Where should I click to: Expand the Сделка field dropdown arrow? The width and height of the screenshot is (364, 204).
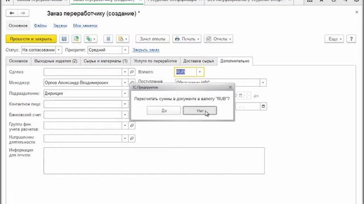(x=125, y=72)
